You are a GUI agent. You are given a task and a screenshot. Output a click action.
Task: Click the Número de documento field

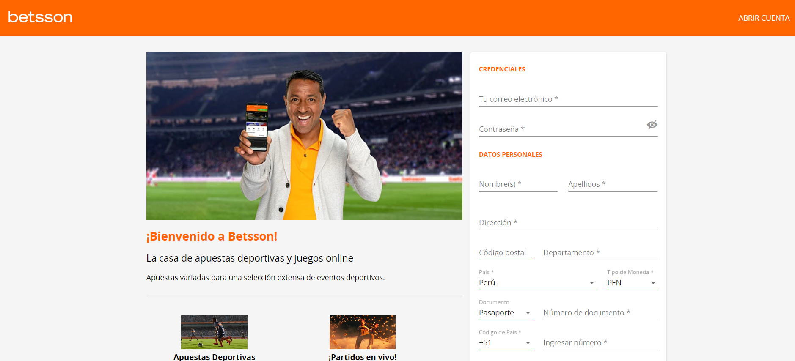(600, 313)
